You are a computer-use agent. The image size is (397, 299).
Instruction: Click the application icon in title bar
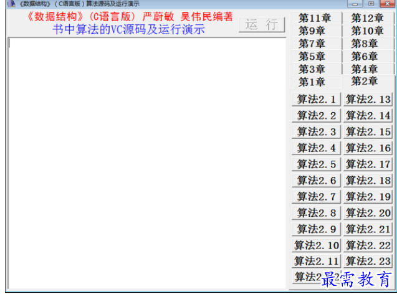(x=11, y=4)
